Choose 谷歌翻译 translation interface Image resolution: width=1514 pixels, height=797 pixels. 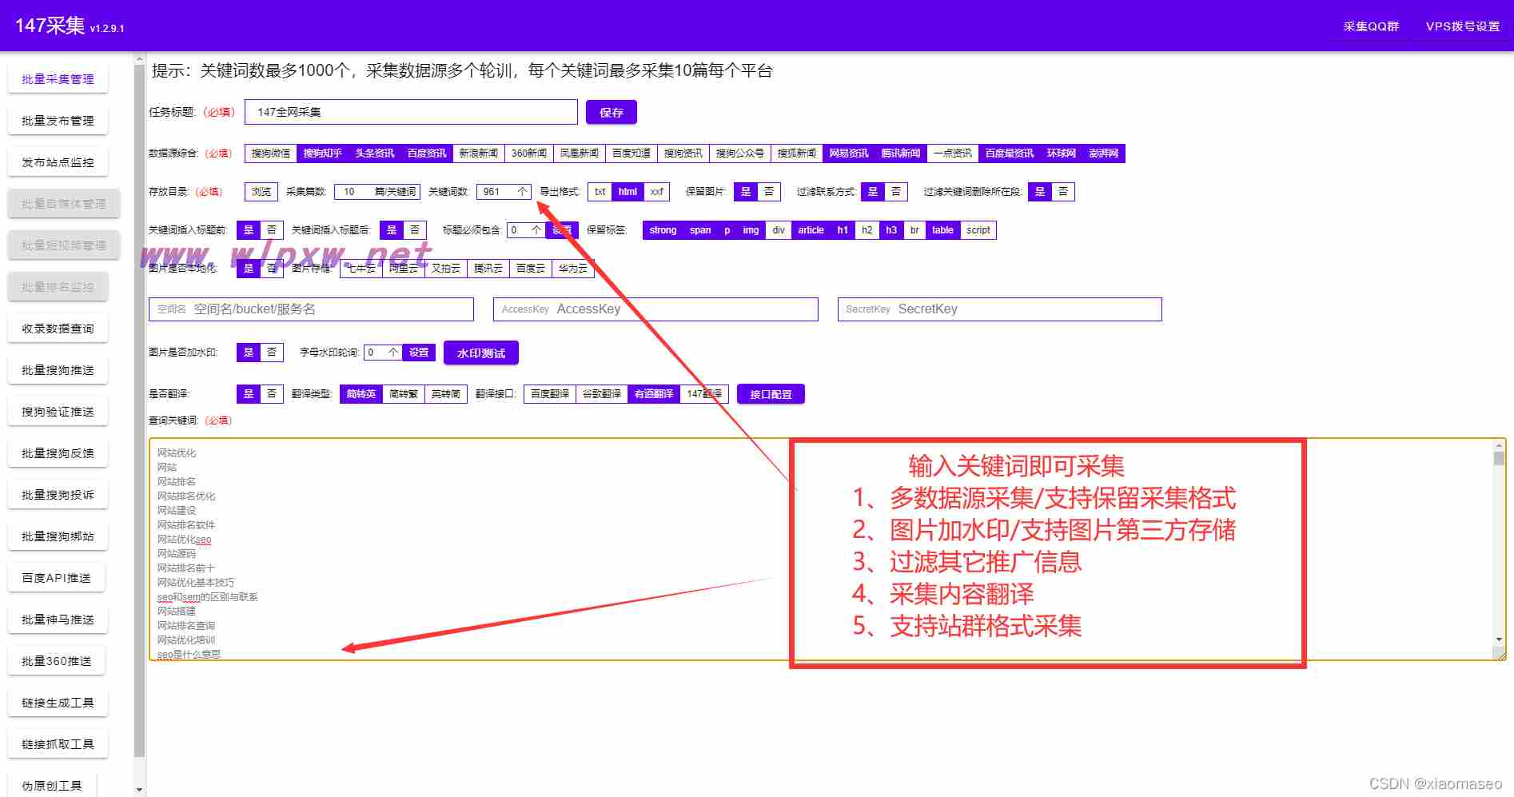pyautogui.click(x=602, y=394)
